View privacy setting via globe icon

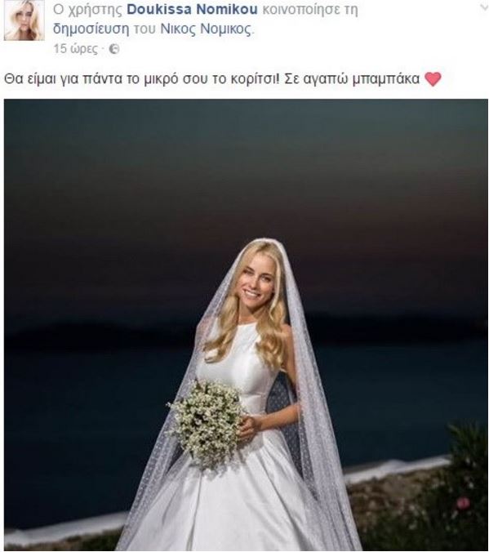point(114,49)
